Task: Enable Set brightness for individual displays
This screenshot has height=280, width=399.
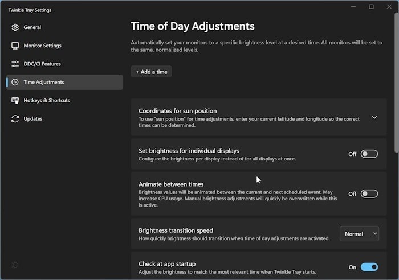Action: pos(369,154)
